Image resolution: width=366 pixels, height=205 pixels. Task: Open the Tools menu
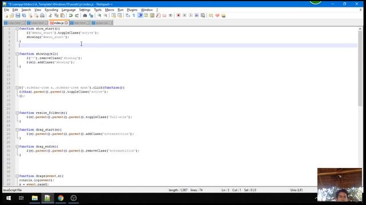pos(98,10)
